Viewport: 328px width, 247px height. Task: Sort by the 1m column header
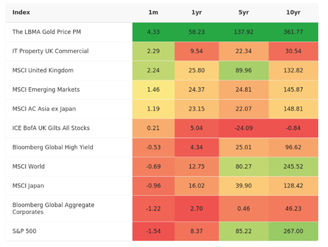coord(153,12)
